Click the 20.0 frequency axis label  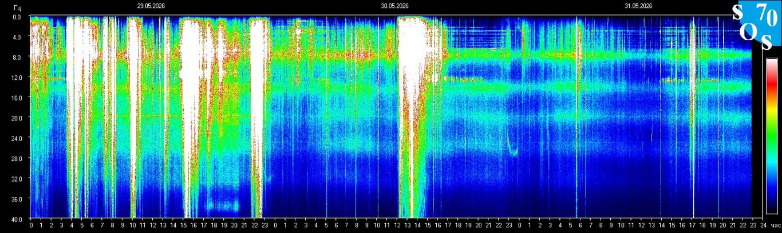click(17, 118)
